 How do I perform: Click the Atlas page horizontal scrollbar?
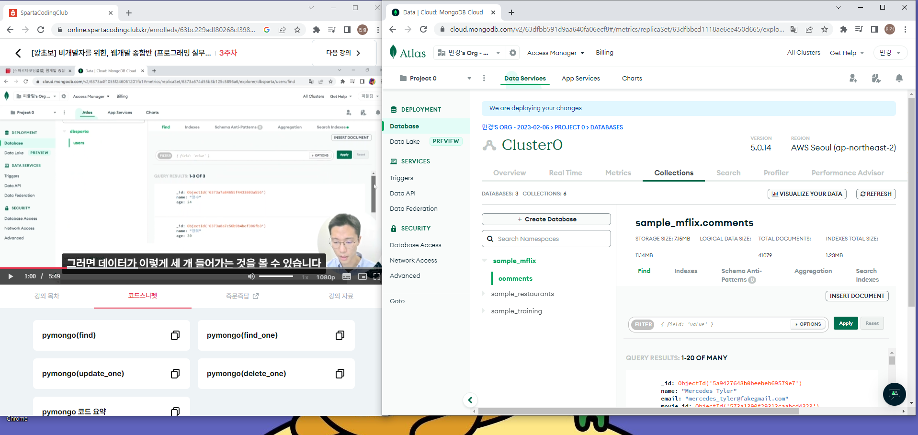639,411
